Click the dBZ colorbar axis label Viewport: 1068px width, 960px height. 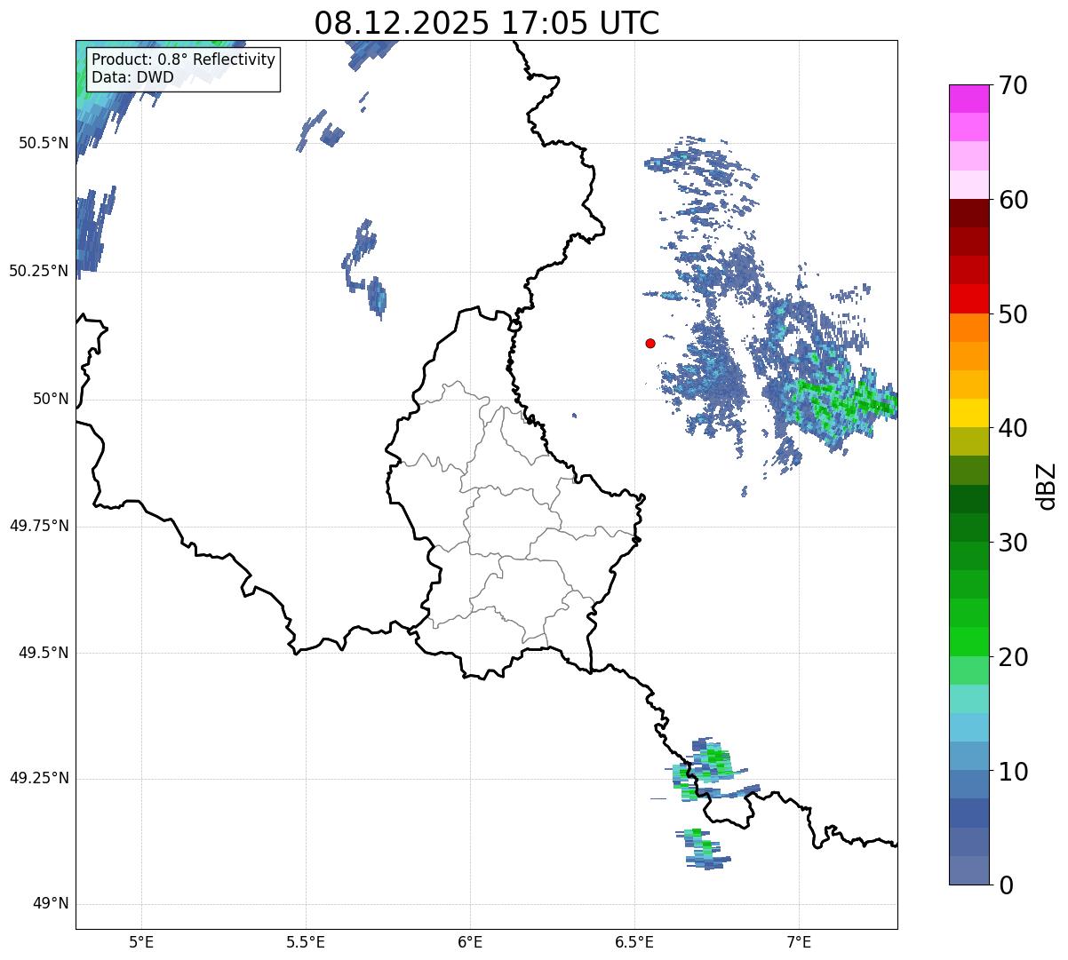coord(1046,485)
